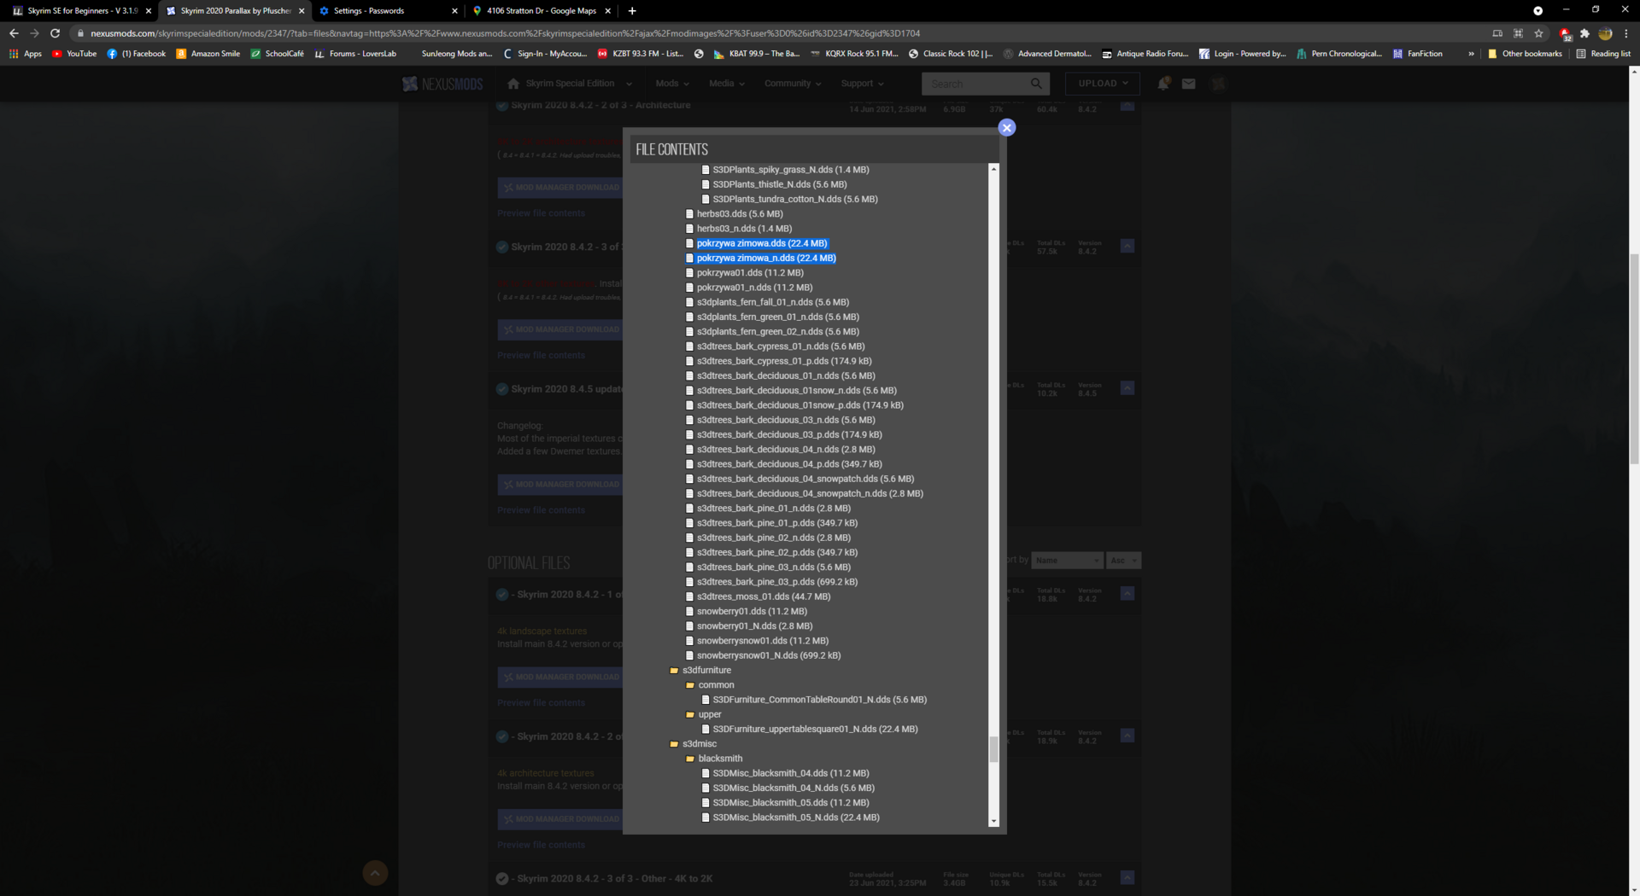Viewport: 1640px width, 896px height.
Task: Click the folder icon of the common folder
Action: 690,685
